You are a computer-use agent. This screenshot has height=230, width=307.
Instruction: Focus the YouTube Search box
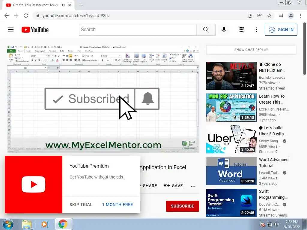(x=138, y=30)
